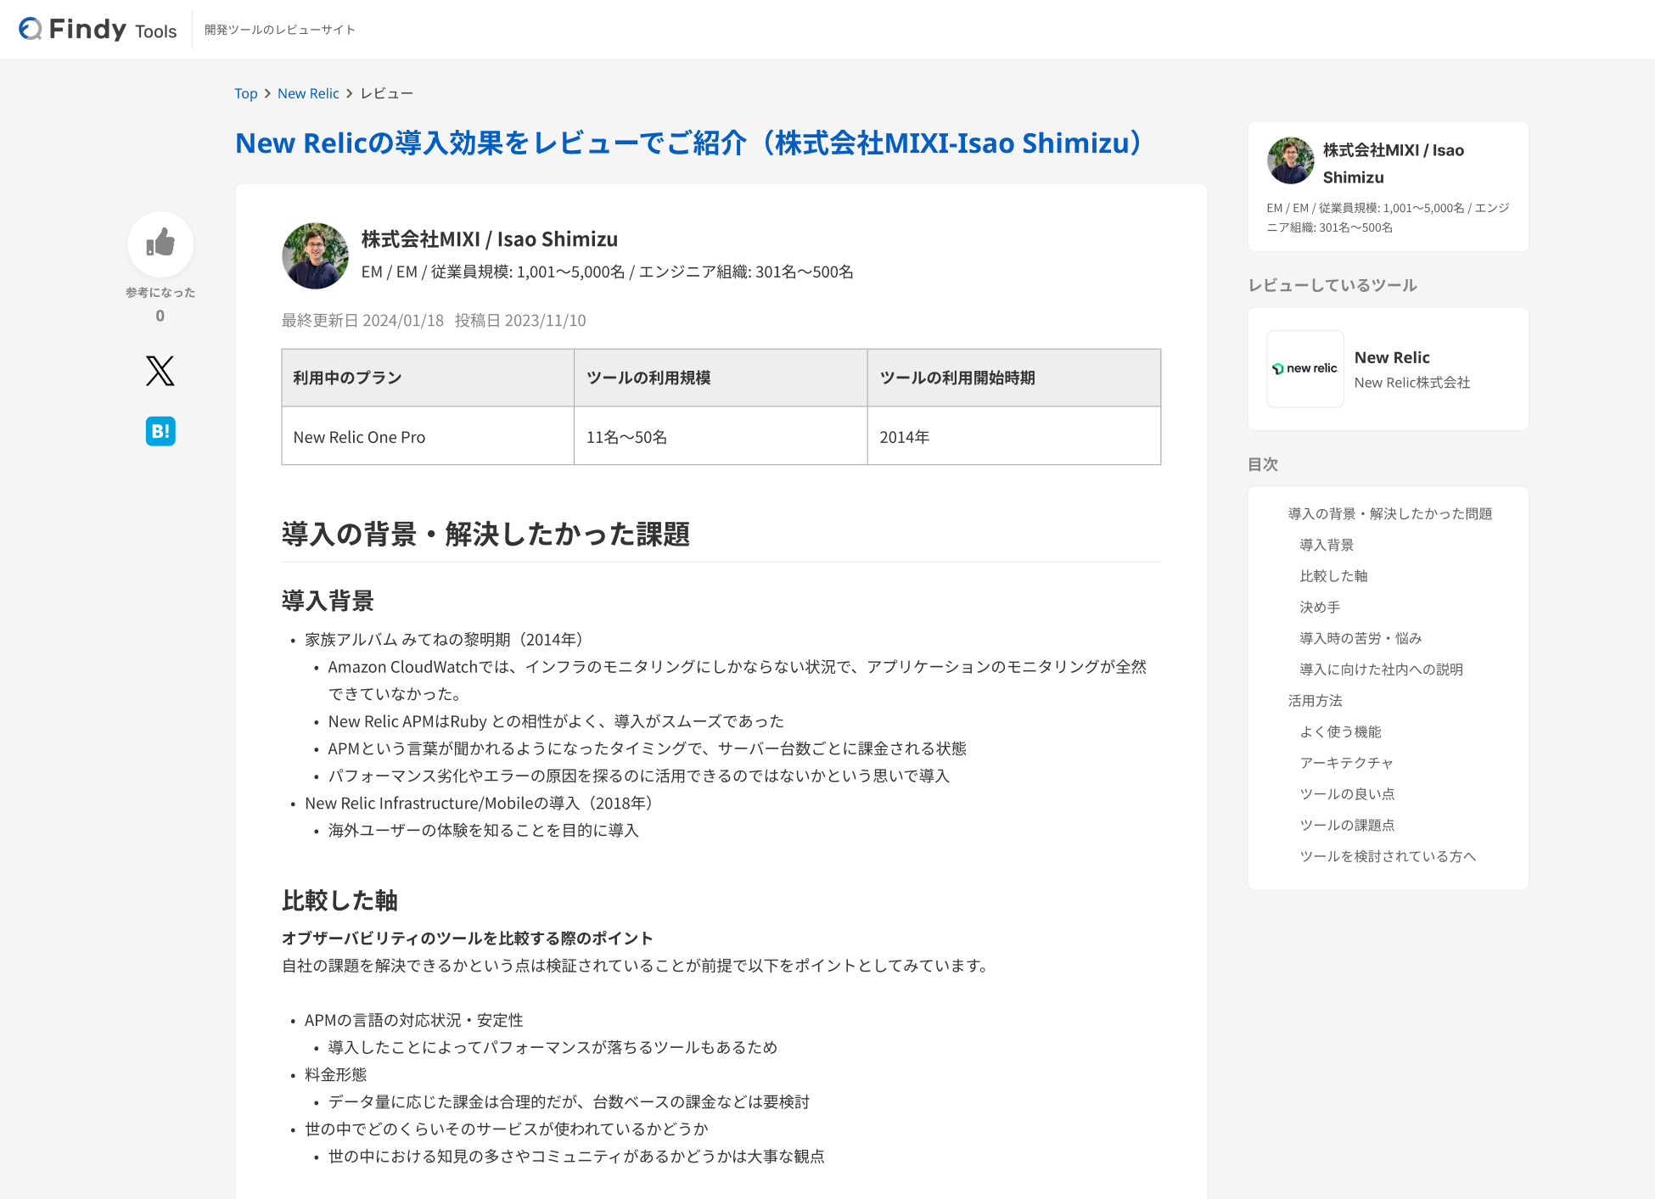Go to アーキテクチャ in contents
The width and height of the screenshot is (1655, 1199).
[x=1346, y=763]
